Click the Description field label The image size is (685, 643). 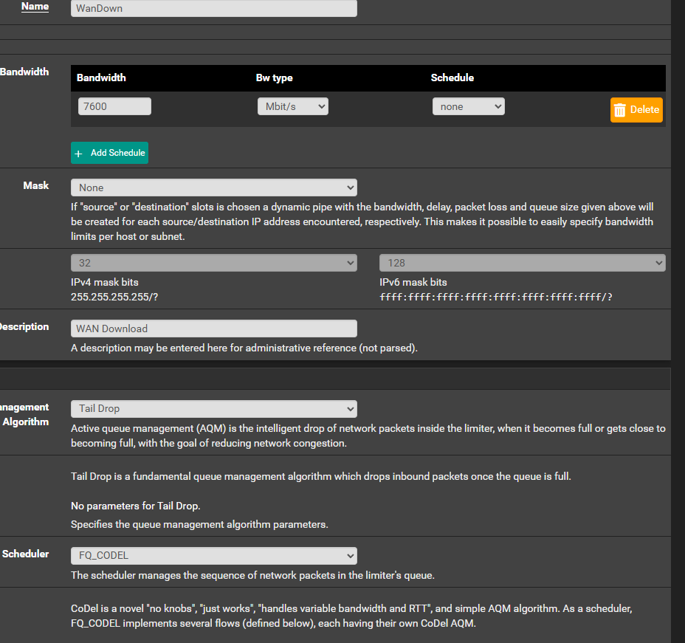24,326
